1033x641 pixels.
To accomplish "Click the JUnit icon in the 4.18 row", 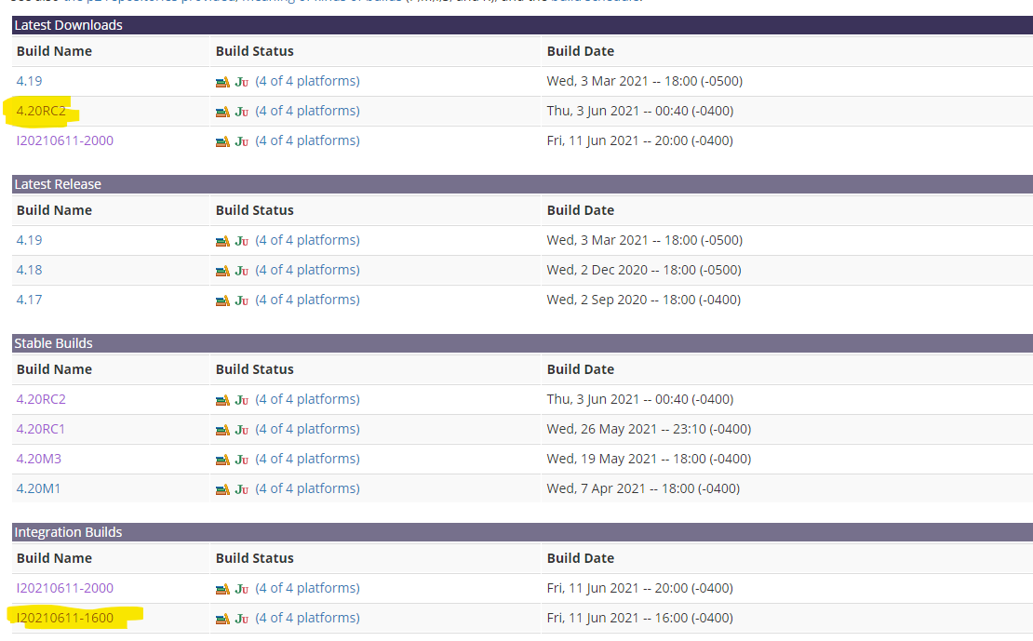I will click(x=242, y=271).
